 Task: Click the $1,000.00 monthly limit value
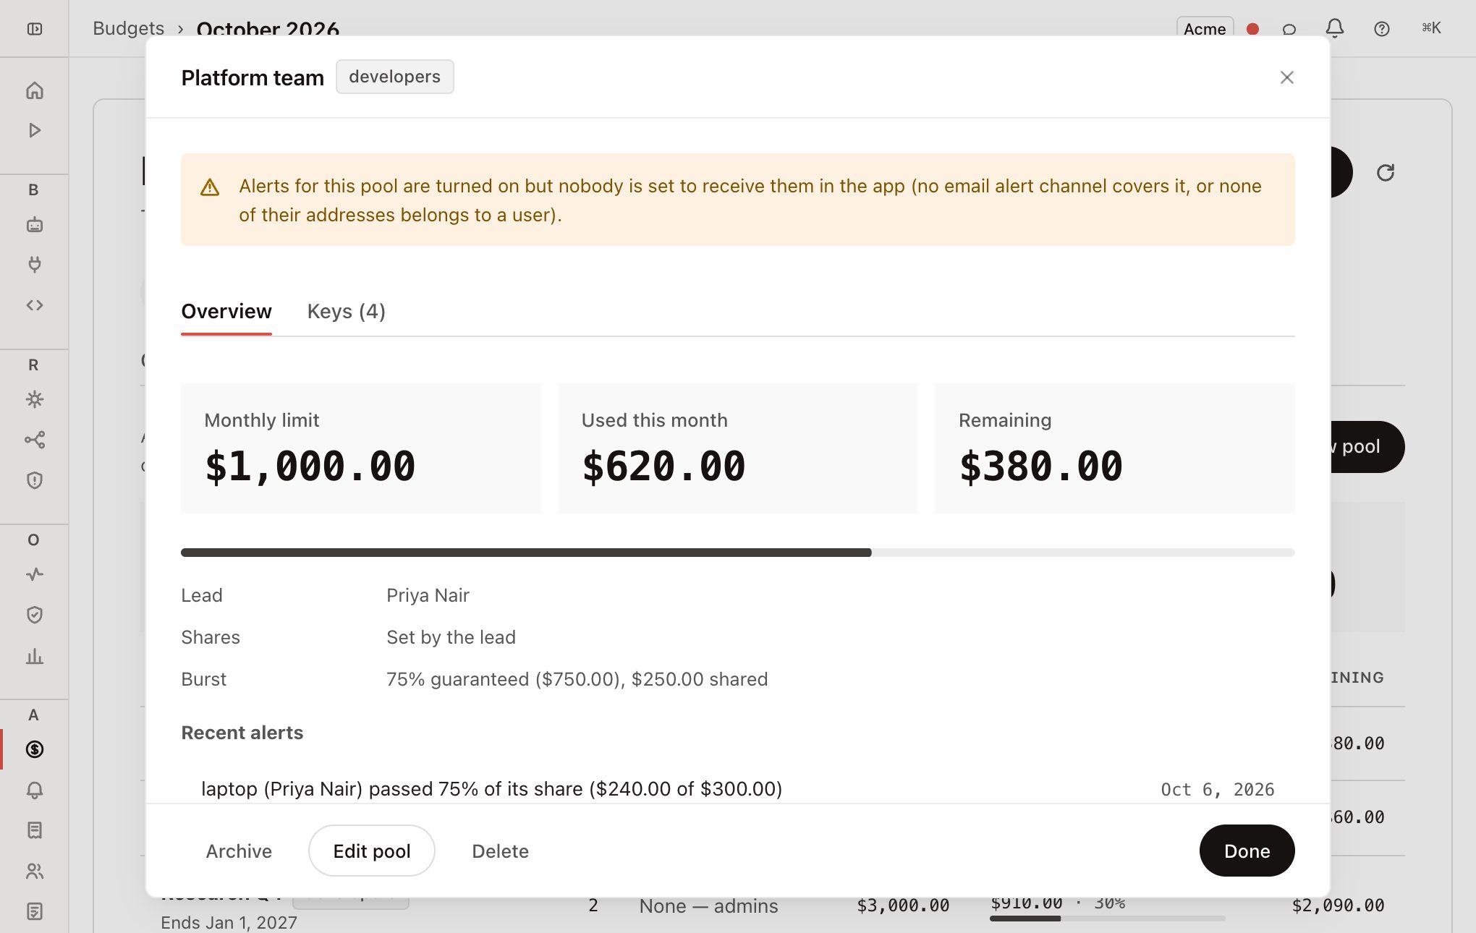coord(310,466)
